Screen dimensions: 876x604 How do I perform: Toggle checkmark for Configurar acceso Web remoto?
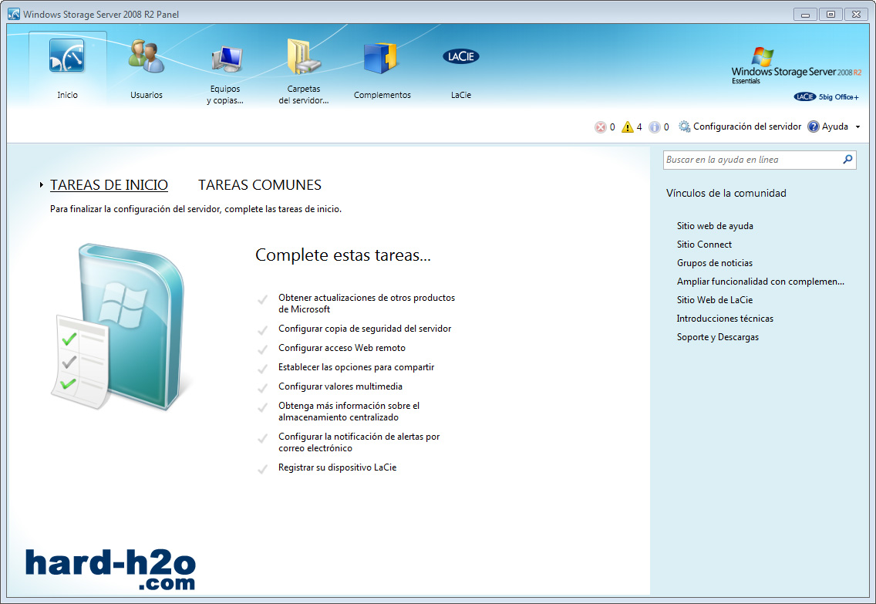[263, 349]
